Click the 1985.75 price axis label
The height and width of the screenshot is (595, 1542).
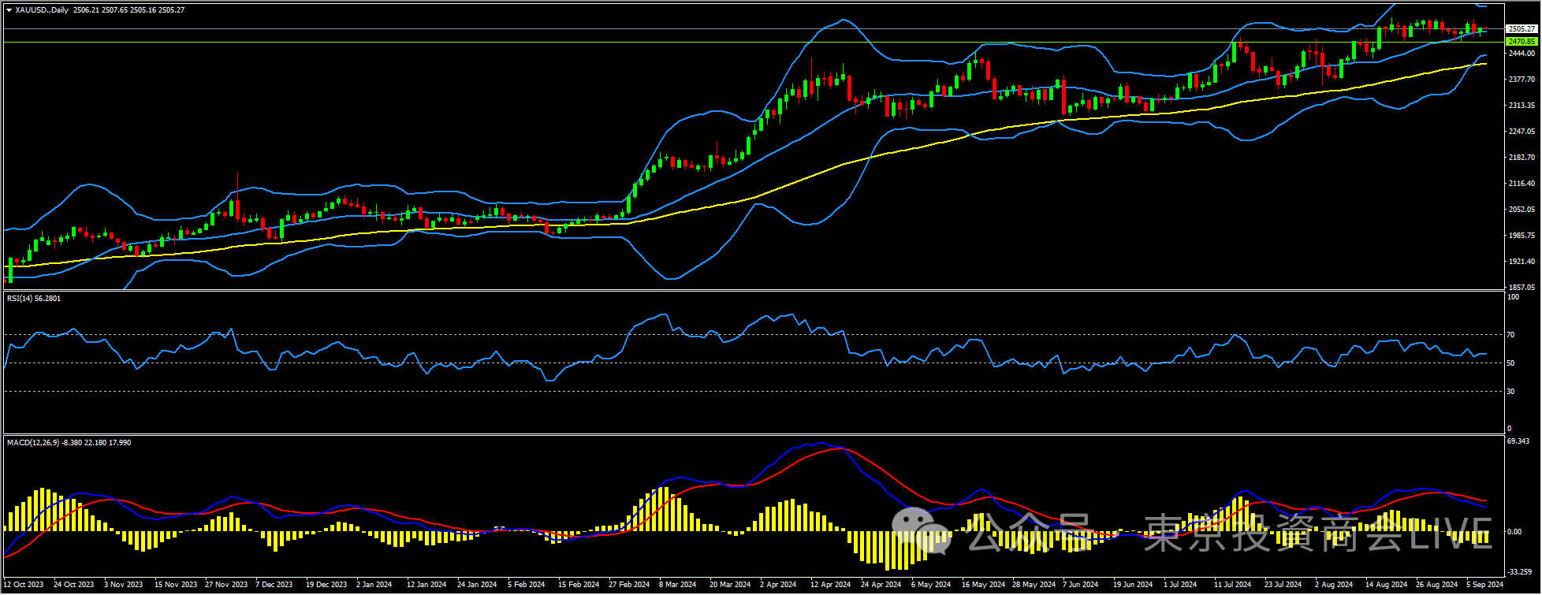point(1521,236)
